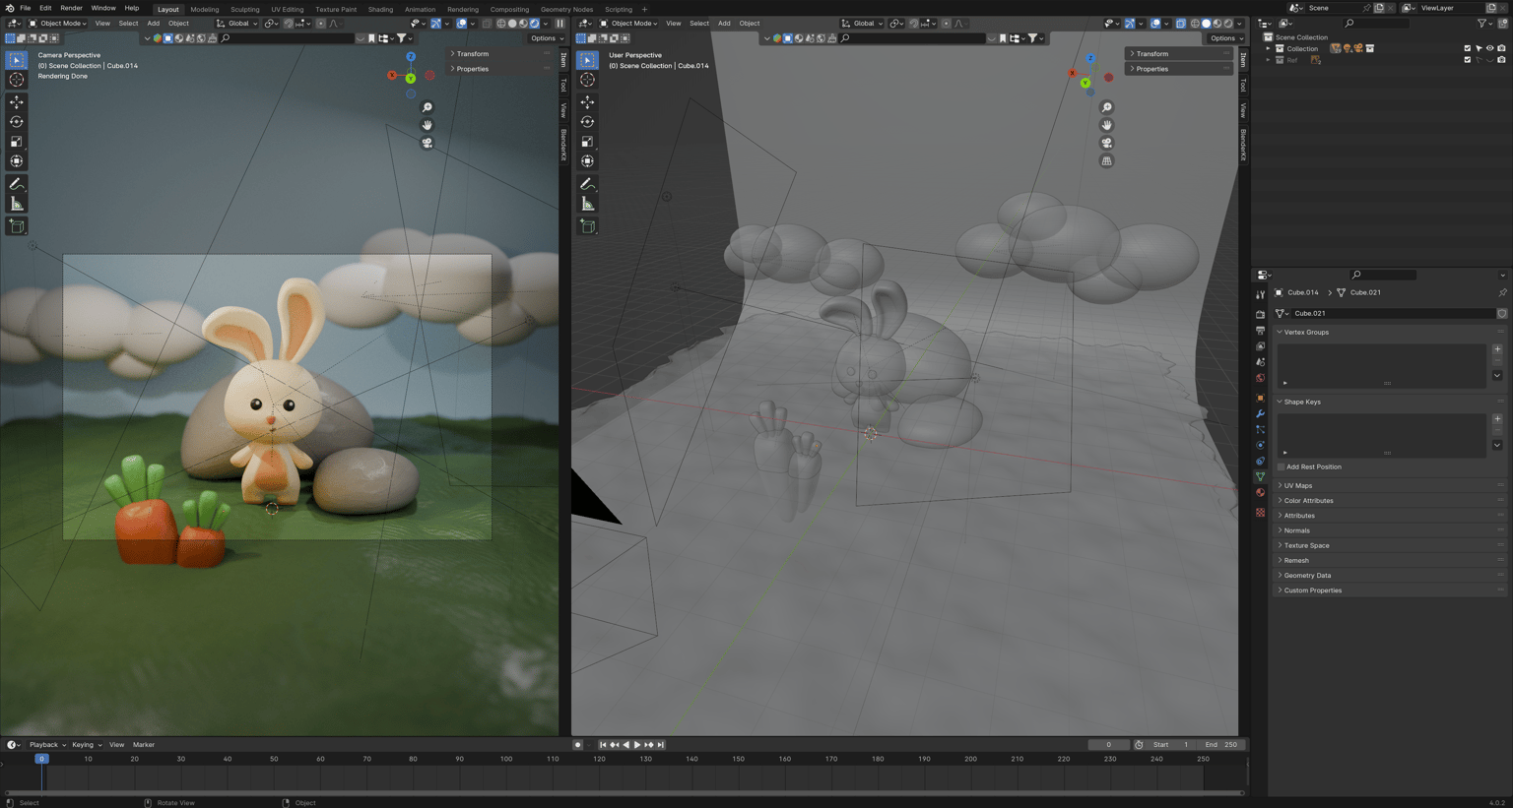Click the pan view hand in the left viewport

click(x=428, y=125)
